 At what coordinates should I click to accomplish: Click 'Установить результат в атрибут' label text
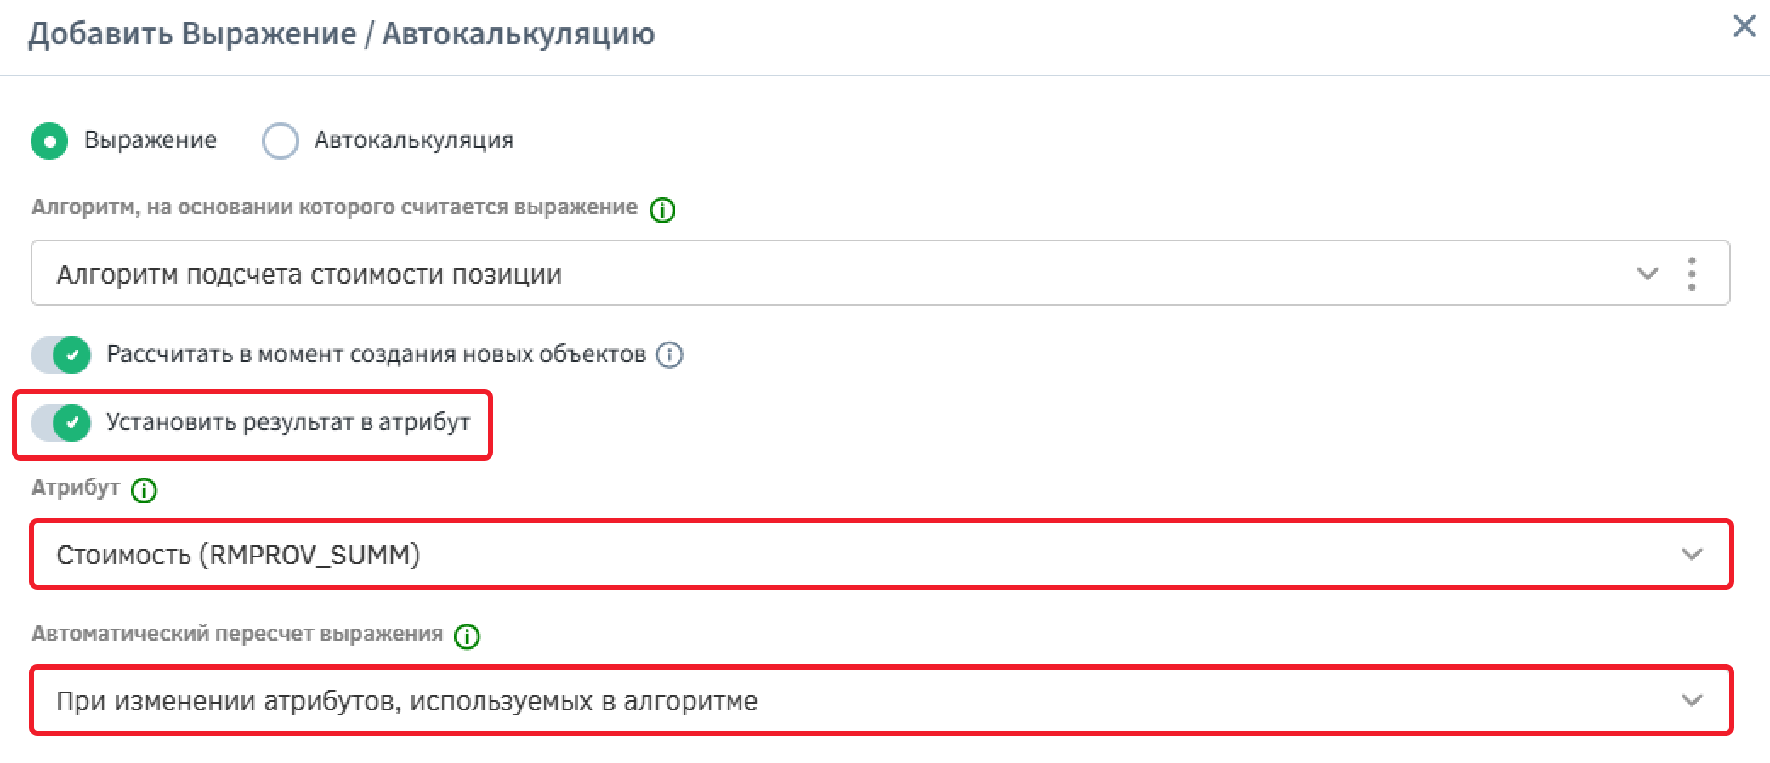click(x=287, y=422)
